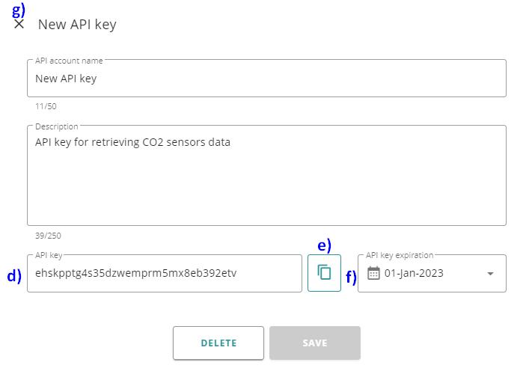
Task: Click the 11/50 character counter
Action: (x=46, y=106)
